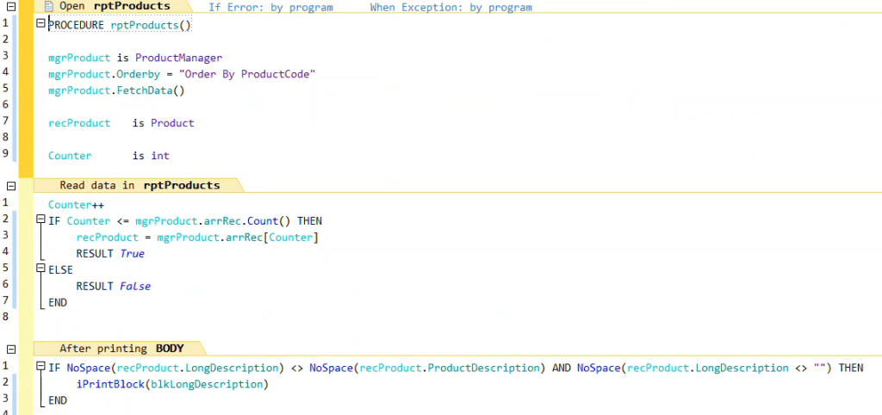Select the After printing BODY header

[121, 349]
